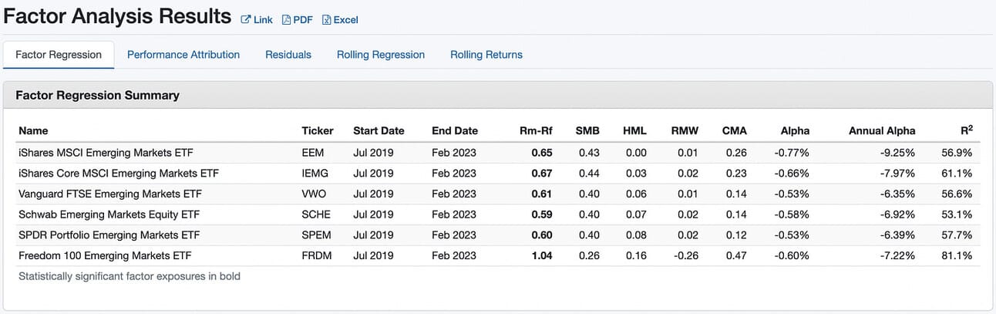This screenshot has width=996, height=314.
Task: Switch to Rolling Regression tab
Action: (381, 55)
